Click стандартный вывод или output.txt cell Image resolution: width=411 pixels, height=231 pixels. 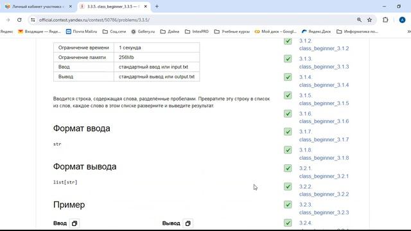pos(157,76)
